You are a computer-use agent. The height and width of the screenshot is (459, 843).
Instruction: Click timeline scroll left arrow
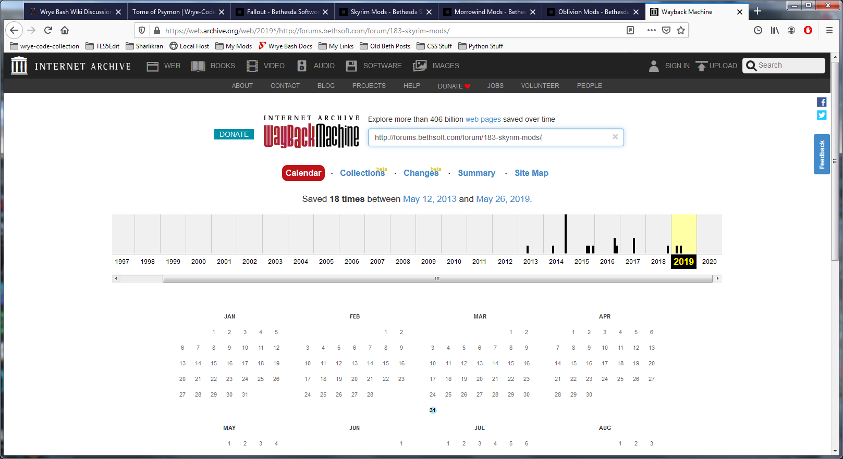tap(116, 278)
